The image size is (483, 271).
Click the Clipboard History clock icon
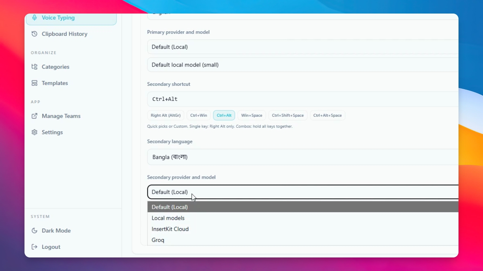point(35,34)
